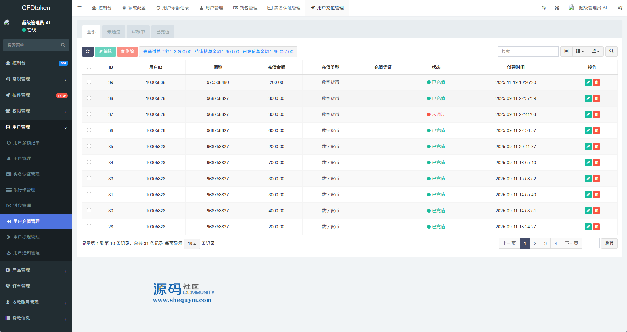Click the magnifier search button beside export
The height and width of the screenshot is (332, 627).
pyautogui.click(x=611, y=51)
